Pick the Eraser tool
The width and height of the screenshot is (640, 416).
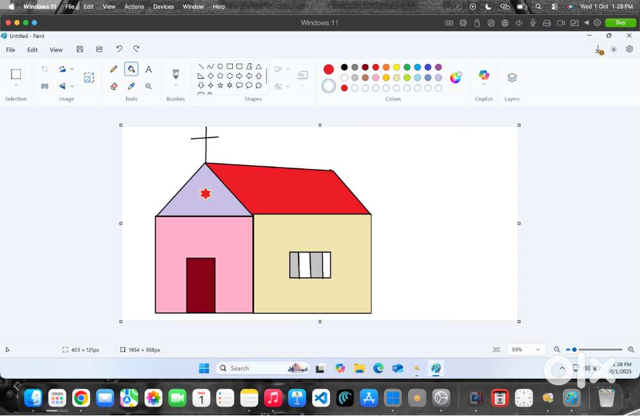coord(114,86)
